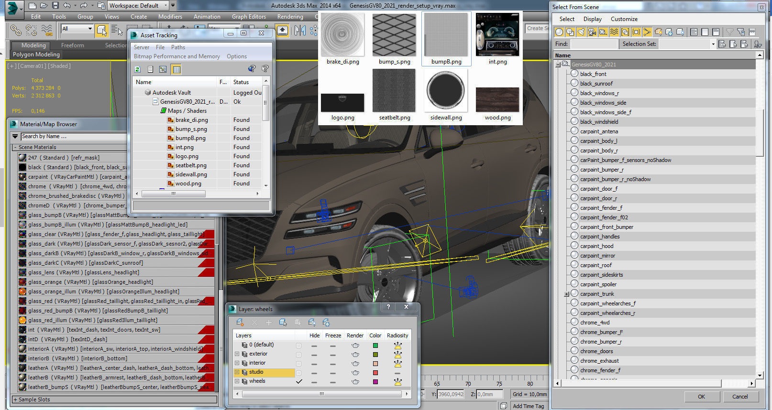Make the studio layer current via its checkbox

click(x=299, y=373)
